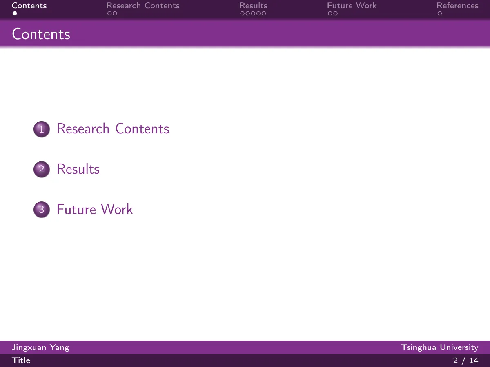Jump to Research Contents section in top navigation bar

(143, 6)
